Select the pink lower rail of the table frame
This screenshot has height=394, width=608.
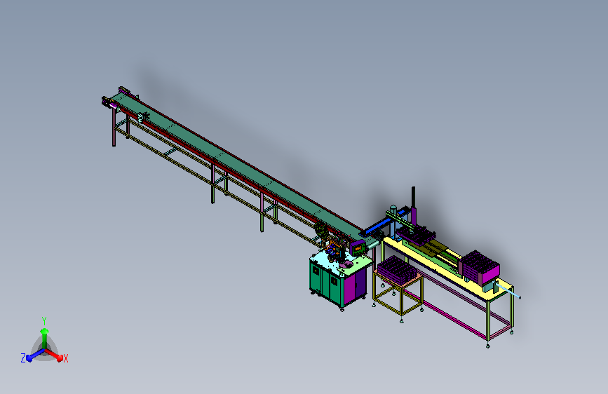(446, 316)
